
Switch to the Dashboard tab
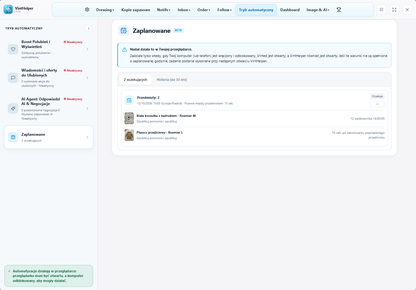point(290,10)
